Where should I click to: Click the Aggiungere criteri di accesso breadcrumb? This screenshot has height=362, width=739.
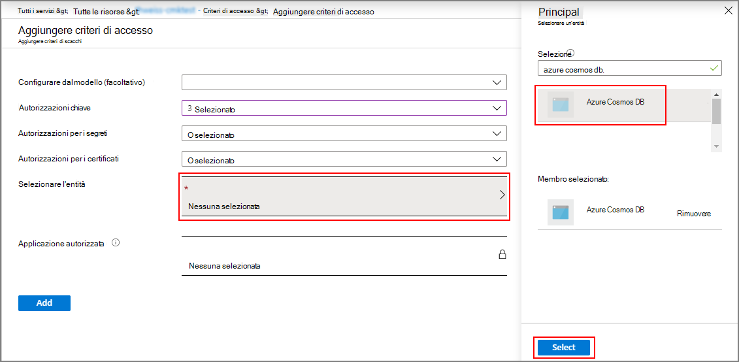(323, 12)
